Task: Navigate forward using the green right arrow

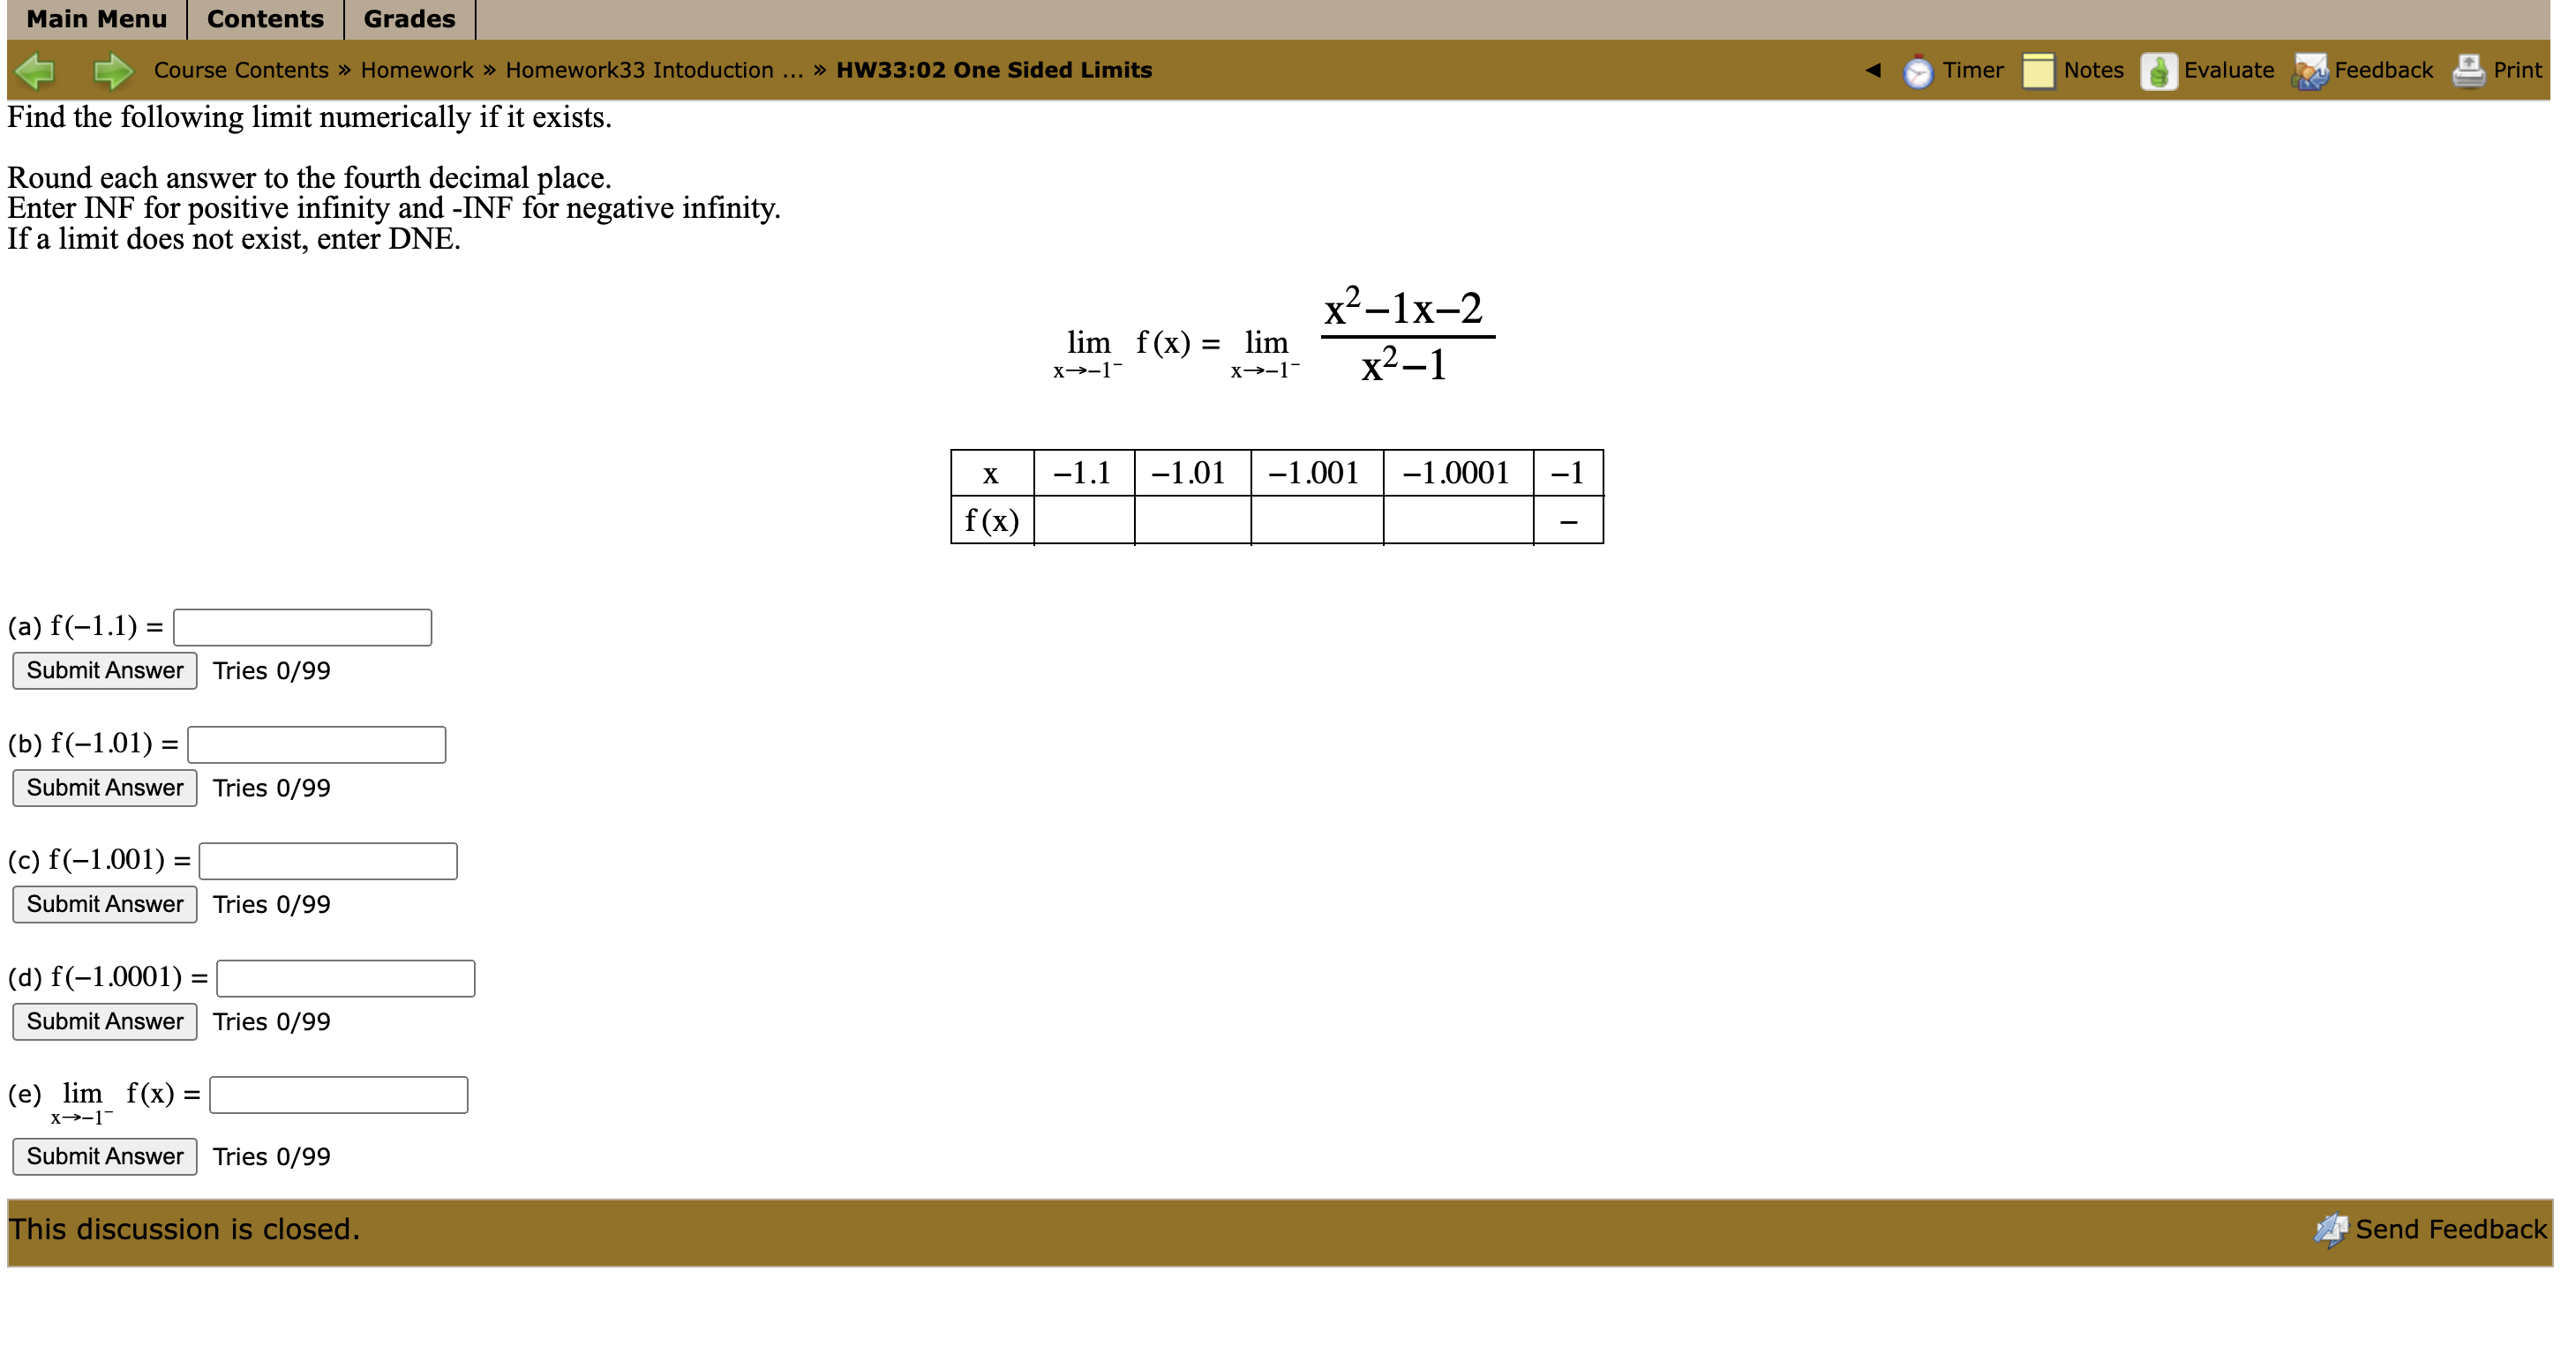Action: point(113,70)
